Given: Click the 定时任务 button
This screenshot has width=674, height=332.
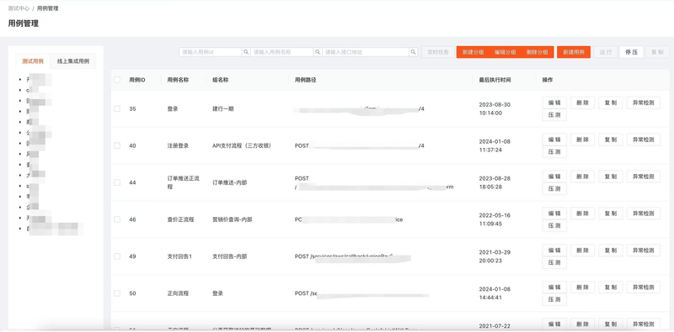Looking at the screenshot, I should [438, 52].
